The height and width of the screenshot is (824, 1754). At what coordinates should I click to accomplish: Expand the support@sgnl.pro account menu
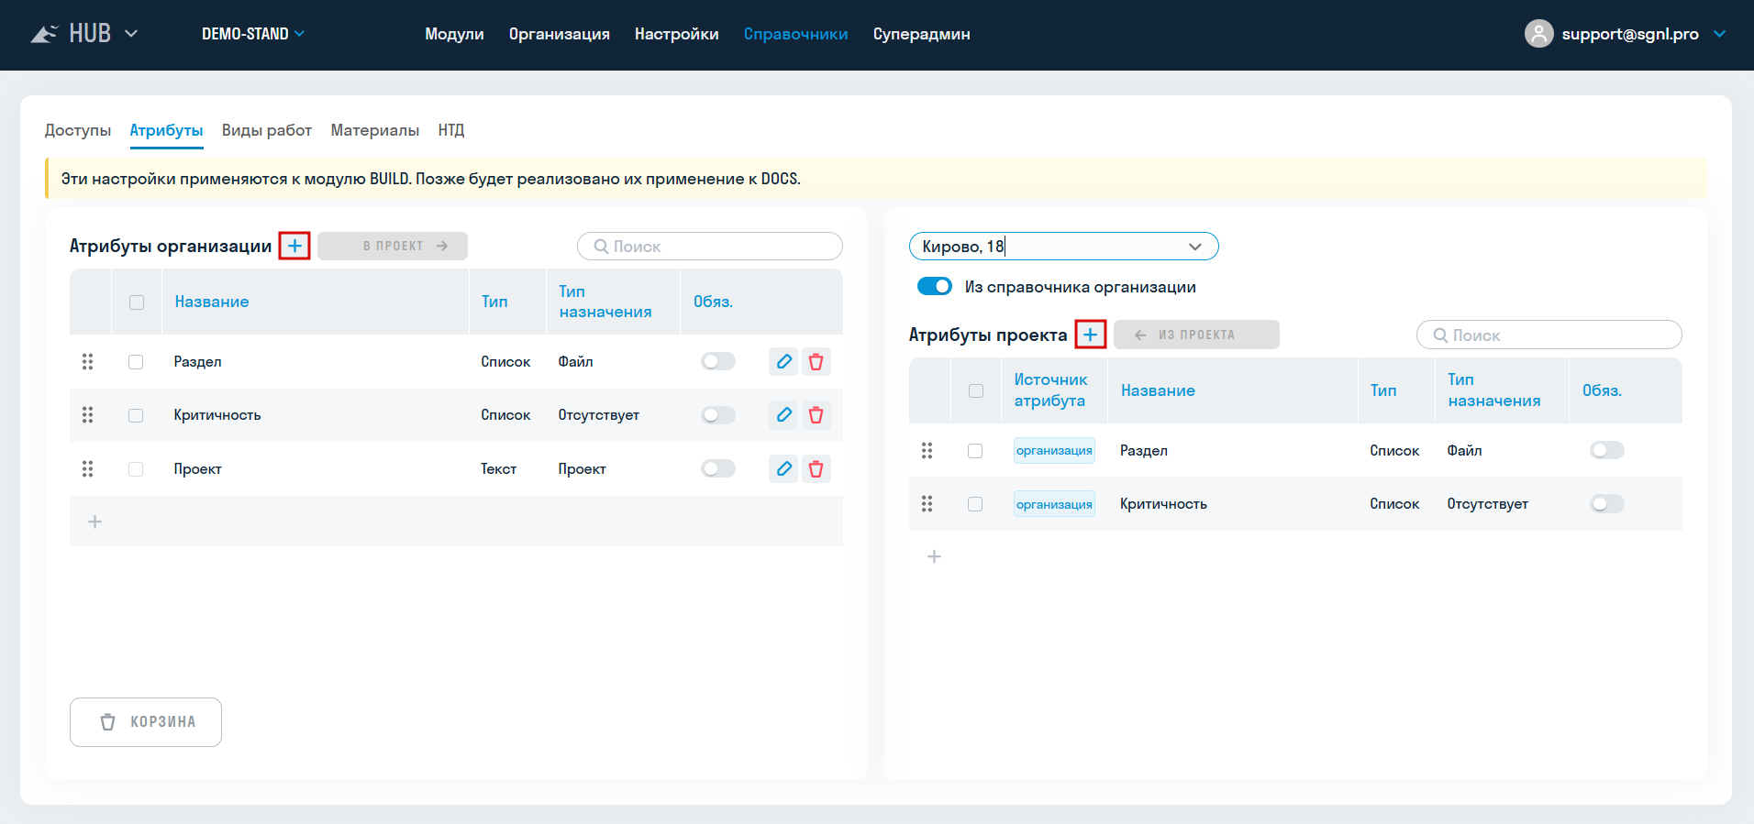(x=1719, y=34)
